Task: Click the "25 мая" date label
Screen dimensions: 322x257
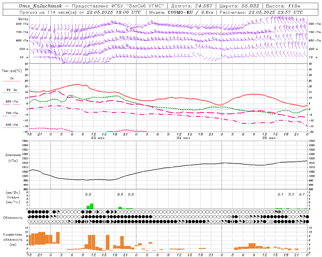Action: (269, 138)
